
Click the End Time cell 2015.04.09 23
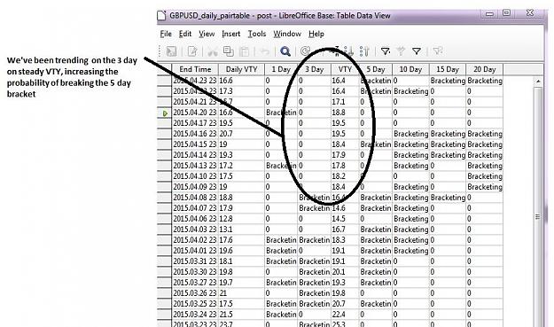[195, 187]
